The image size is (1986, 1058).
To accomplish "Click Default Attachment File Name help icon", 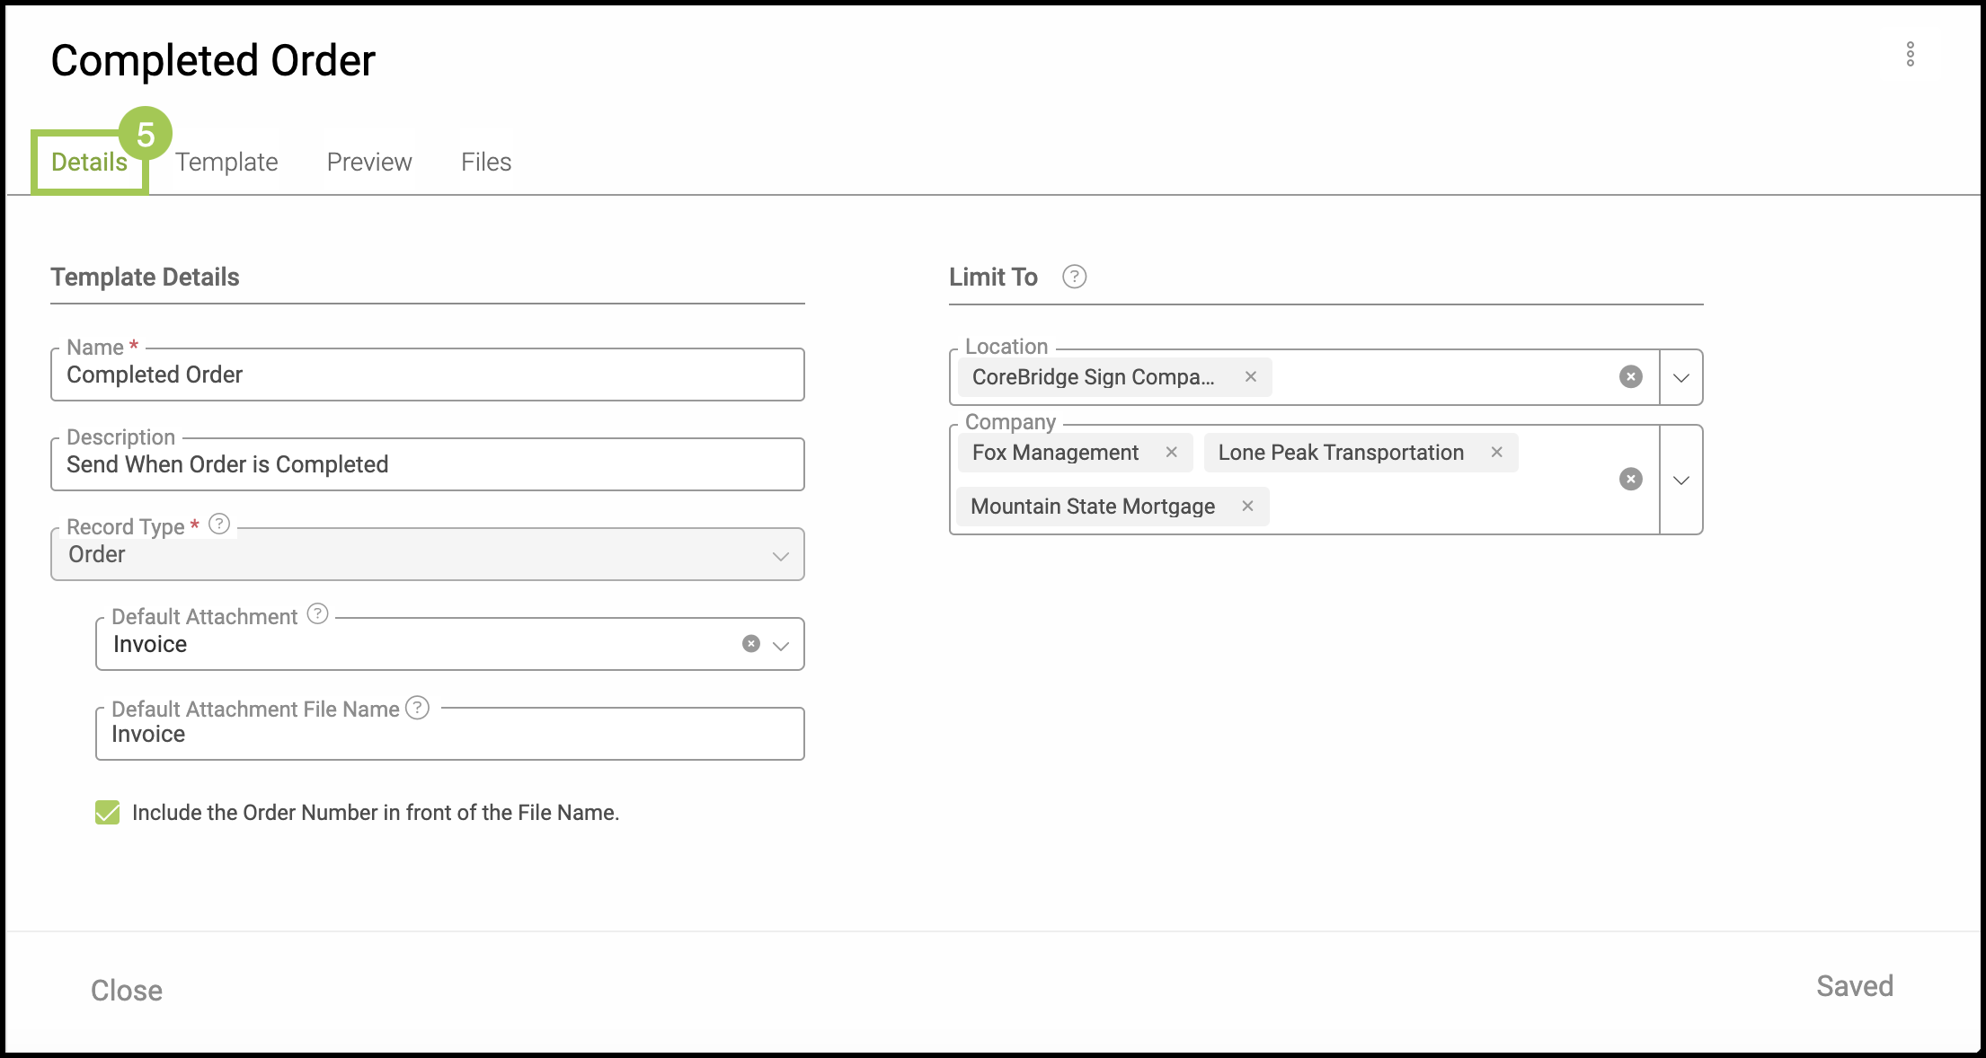I will [x=417, y=708].
